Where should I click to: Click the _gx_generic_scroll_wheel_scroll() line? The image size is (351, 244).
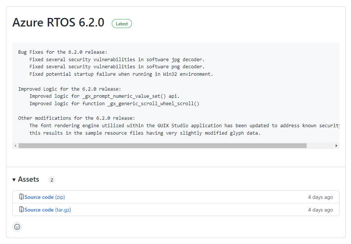(114, 104)
